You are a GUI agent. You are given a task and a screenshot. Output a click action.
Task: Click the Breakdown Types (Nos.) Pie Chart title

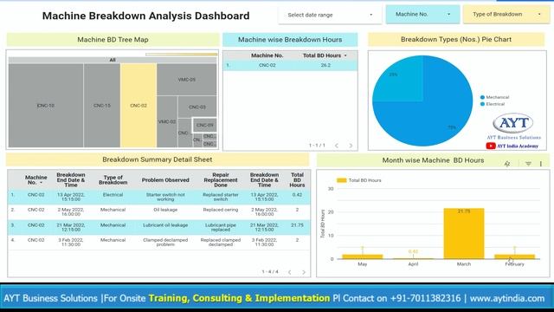(456, 39)
